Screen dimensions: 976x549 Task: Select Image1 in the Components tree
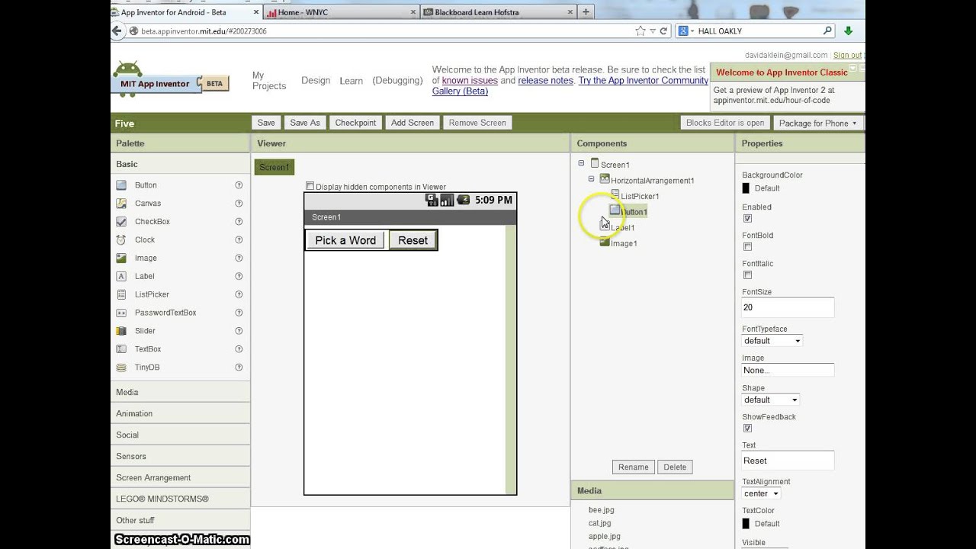[x=624, y=243]
